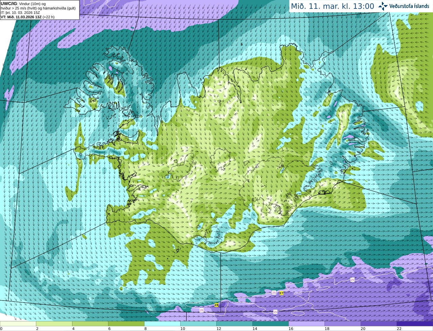Image resolution: width=433 pixels, height=331 pixels.
Task: Click the Veðurstofa Íslands name text
Action: pos(410,6)
